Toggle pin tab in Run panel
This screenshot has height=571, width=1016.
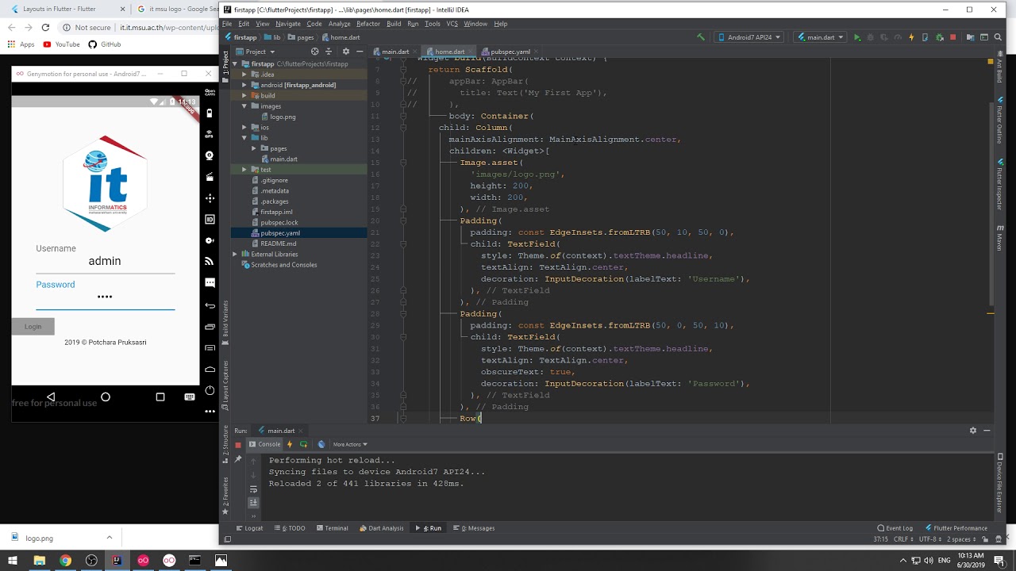[237, 460]
